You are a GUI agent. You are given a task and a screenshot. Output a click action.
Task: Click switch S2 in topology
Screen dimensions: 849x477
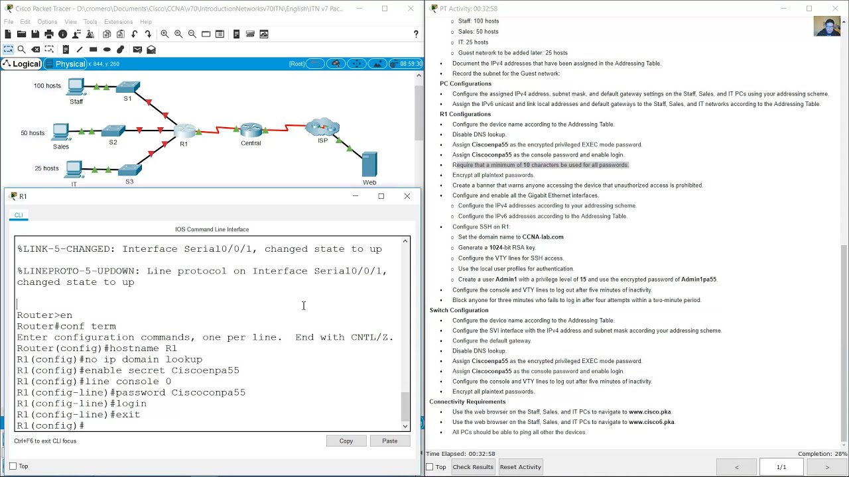[113, 131]
